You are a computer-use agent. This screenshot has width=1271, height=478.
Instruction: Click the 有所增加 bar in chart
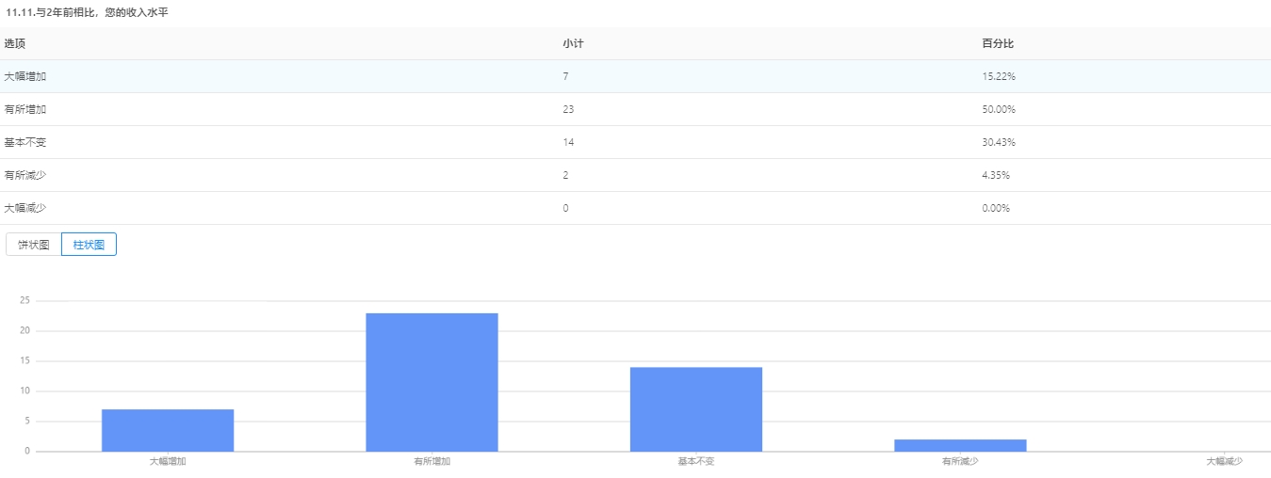point(432,382)
